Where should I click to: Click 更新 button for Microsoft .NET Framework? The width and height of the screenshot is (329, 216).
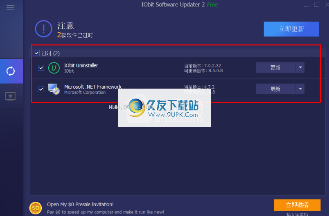tap(276, 89)
